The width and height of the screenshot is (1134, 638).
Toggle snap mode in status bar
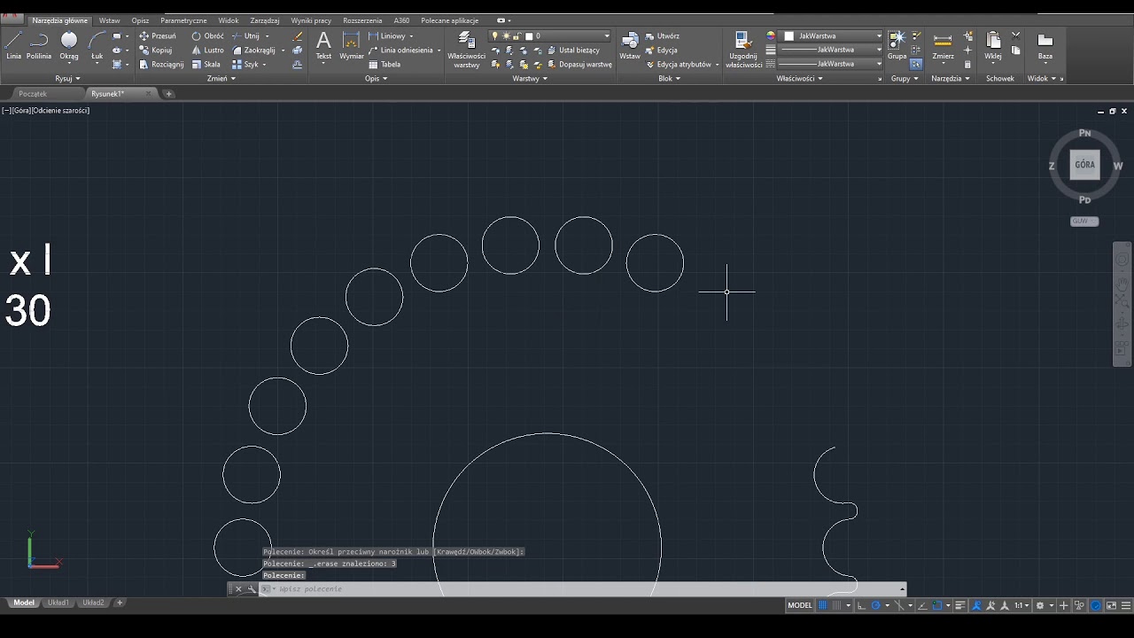[x=836, y=605]
